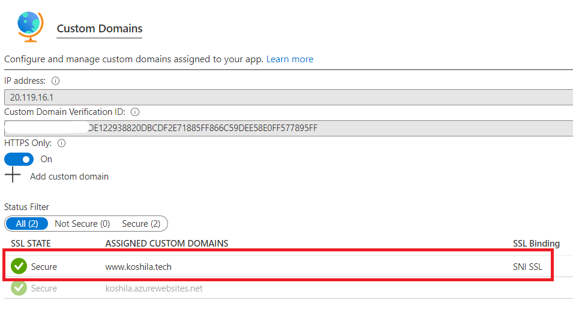Click the Status Filter label
573x313 pixels.
[x=26, y=207]
